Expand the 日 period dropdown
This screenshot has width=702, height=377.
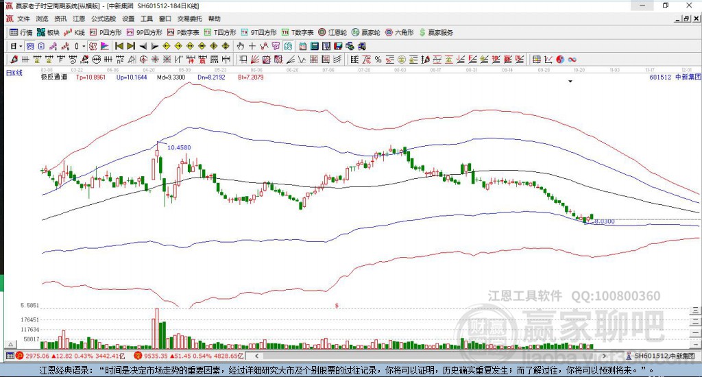click(x=21, y=46)
